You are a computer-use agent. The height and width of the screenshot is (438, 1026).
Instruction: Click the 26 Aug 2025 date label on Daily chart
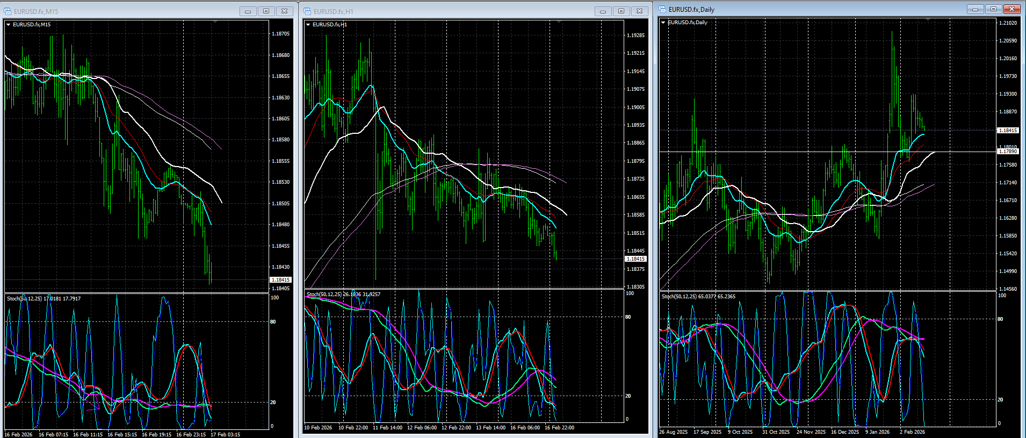click(x=674, y=432)
